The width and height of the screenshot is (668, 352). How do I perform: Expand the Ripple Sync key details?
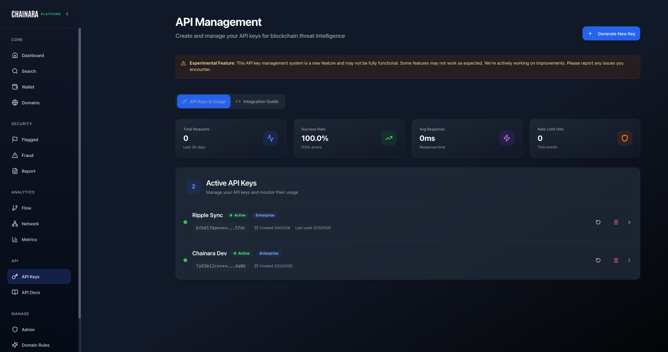click(629, 222)
